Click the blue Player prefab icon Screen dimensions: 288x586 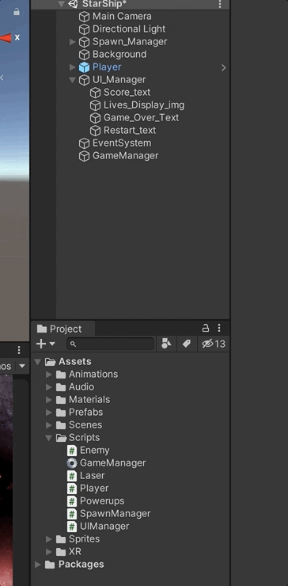click(84, 67)
